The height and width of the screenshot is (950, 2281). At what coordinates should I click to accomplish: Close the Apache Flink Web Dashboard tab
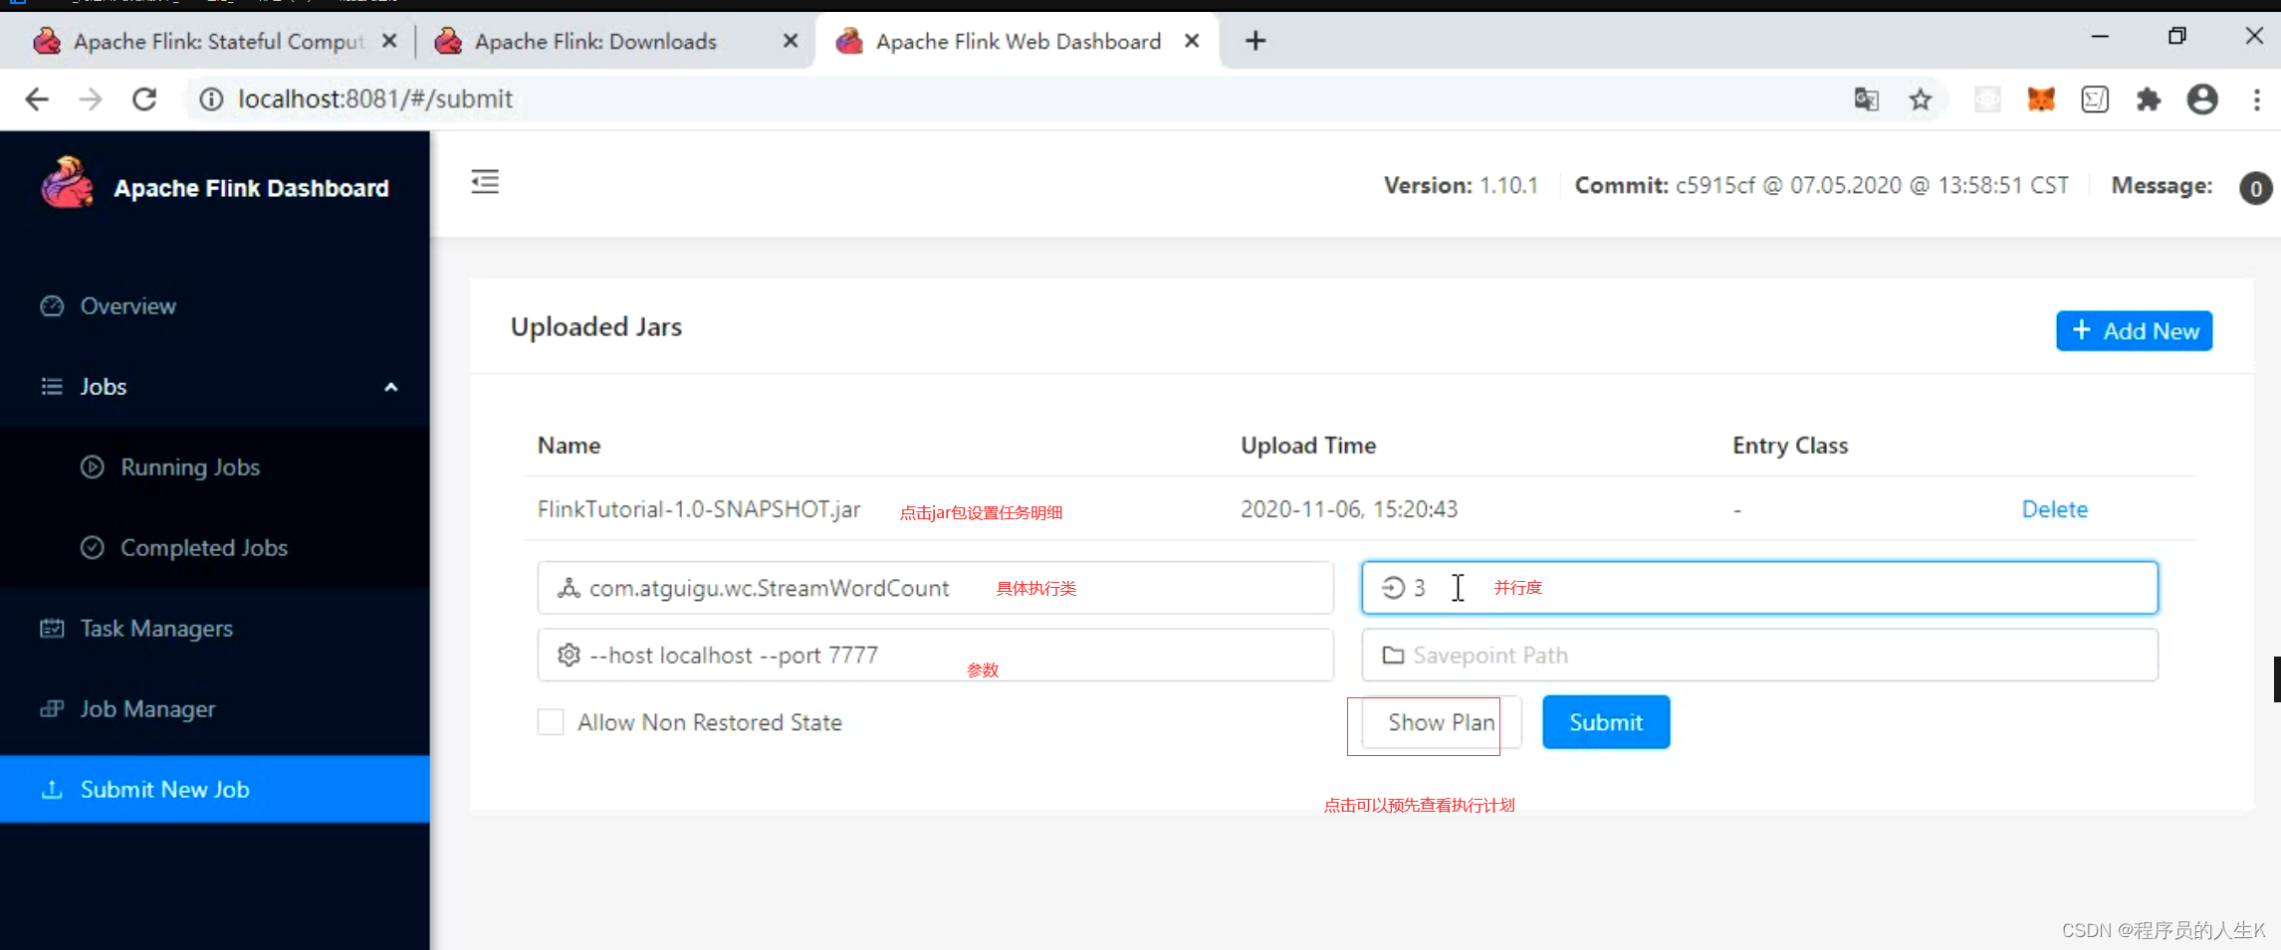click(1192, 41)
